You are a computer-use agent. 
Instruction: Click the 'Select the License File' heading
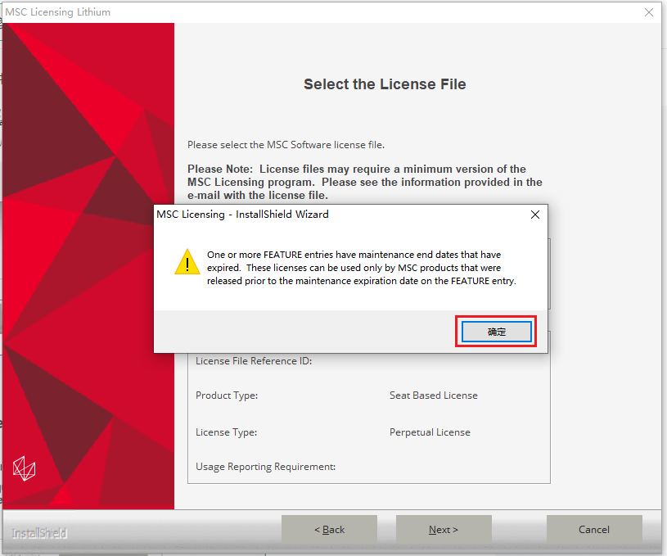[385, 84]
